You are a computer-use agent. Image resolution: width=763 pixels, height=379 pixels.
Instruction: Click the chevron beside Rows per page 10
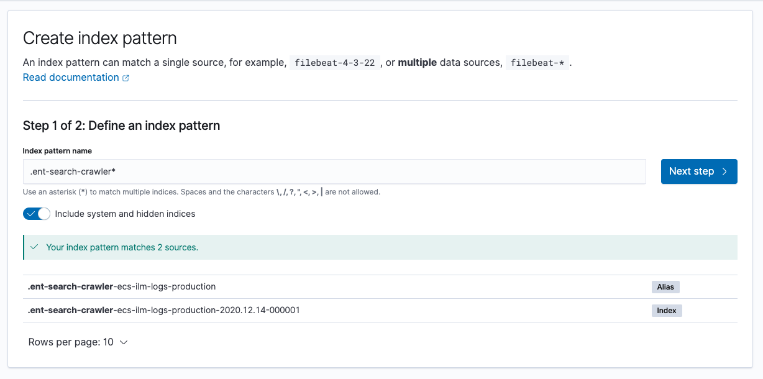tap(123, 342)
